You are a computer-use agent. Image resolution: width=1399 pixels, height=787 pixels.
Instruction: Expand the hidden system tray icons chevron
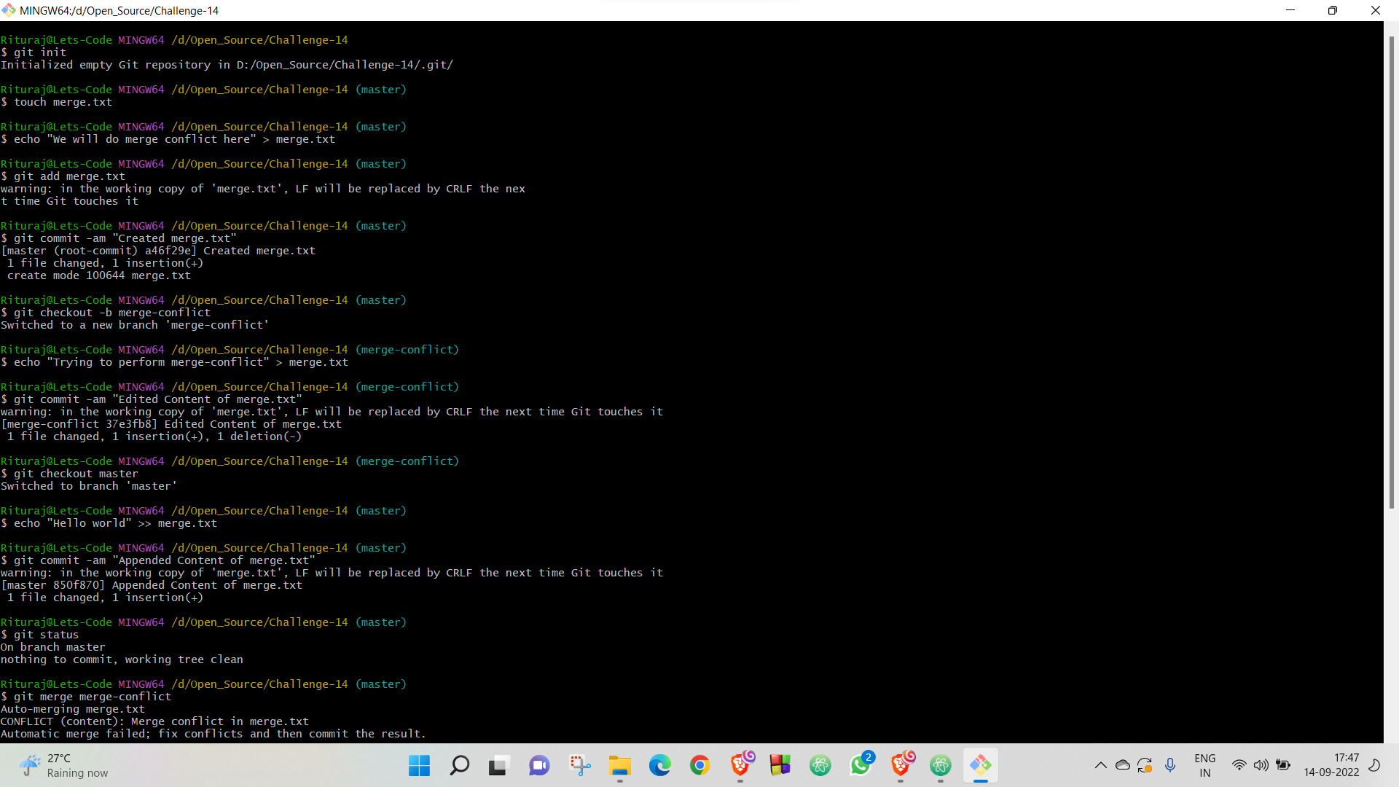[1101, 765]
